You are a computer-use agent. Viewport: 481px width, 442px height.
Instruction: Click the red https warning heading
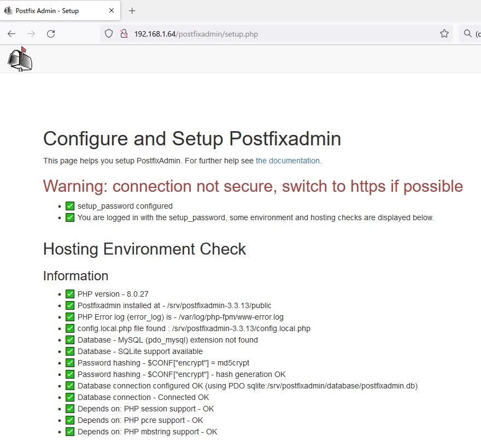click(x=253, y=186)
